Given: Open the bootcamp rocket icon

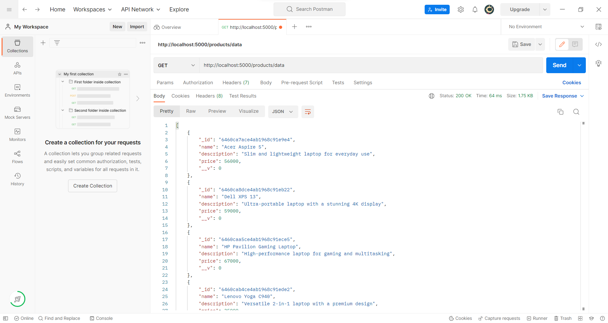Looking at the screenshot, I should tap(17, 299).
